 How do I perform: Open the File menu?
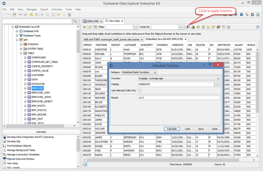[5, 9]
